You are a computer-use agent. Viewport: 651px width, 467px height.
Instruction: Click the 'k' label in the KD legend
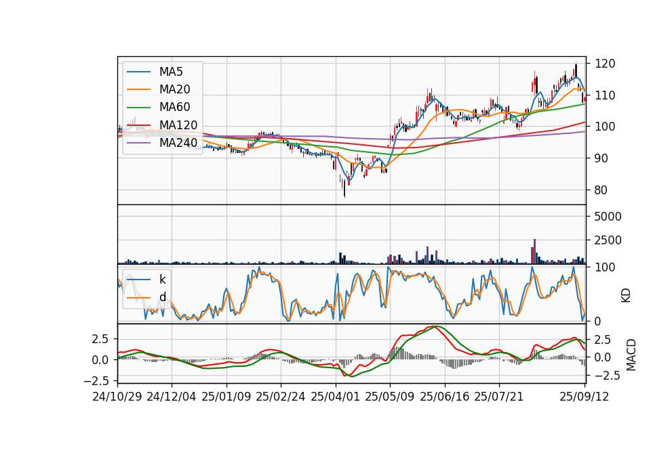[x=162, y=280]
